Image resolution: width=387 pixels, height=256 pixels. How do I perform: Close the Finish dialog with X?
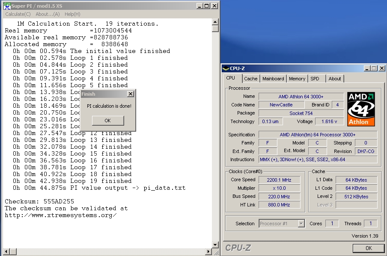pyautogui.click(x=131, y=94)
